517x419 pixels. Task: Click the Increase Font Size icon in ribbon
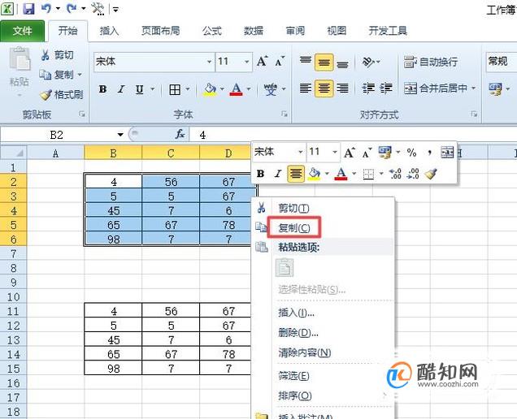pyautogui.click(x=262, y=62)
